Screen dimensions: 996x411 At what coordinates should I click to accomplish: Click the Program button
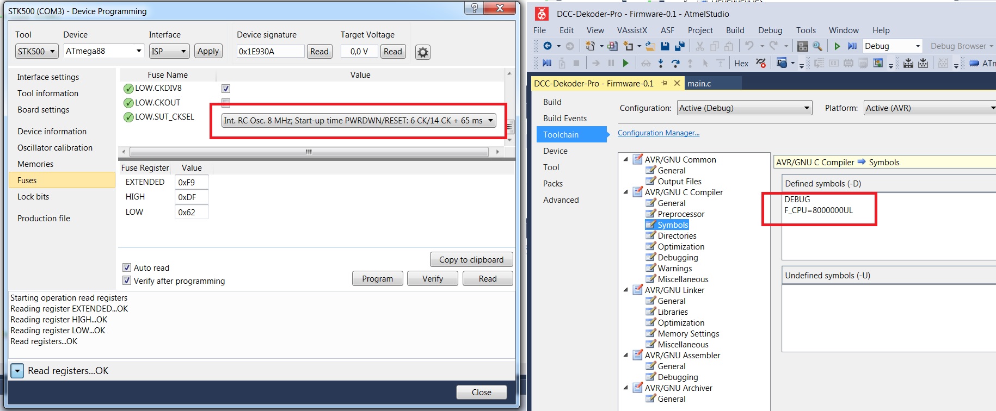[377, 278]
